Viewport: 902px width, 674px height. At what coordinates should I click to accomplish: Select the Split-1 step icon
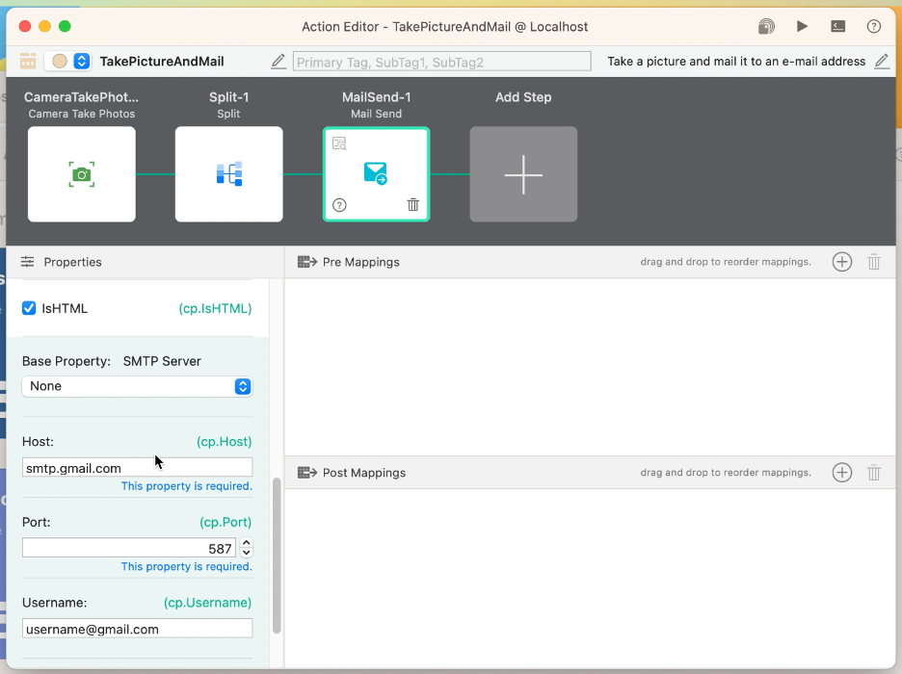tap(228, 173)
